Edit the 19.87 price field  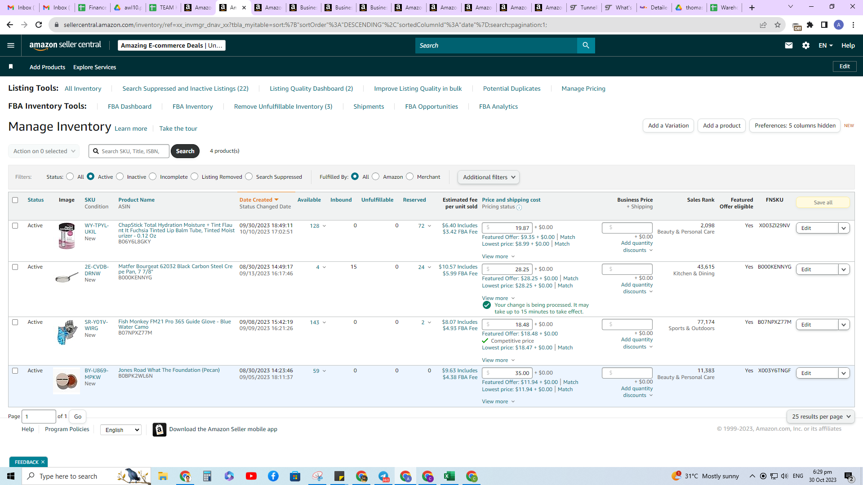[507, 228]
